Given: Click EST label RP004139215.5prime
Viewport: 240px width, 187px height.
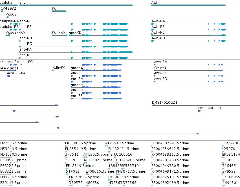Looking at the screenshot, I should point(170,155).
